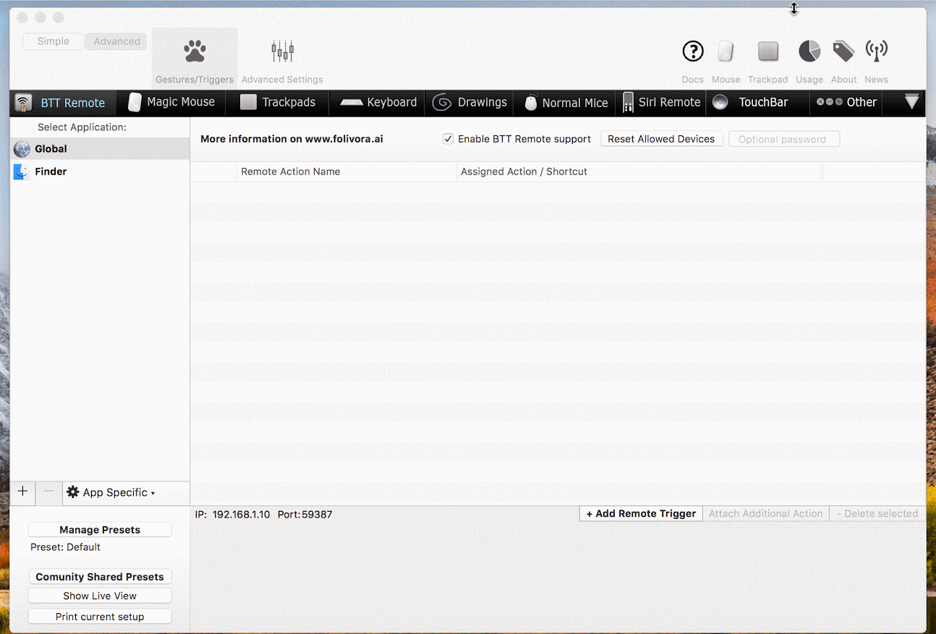Click Show Live View button
936x634 pixels.
click(100, 596)
